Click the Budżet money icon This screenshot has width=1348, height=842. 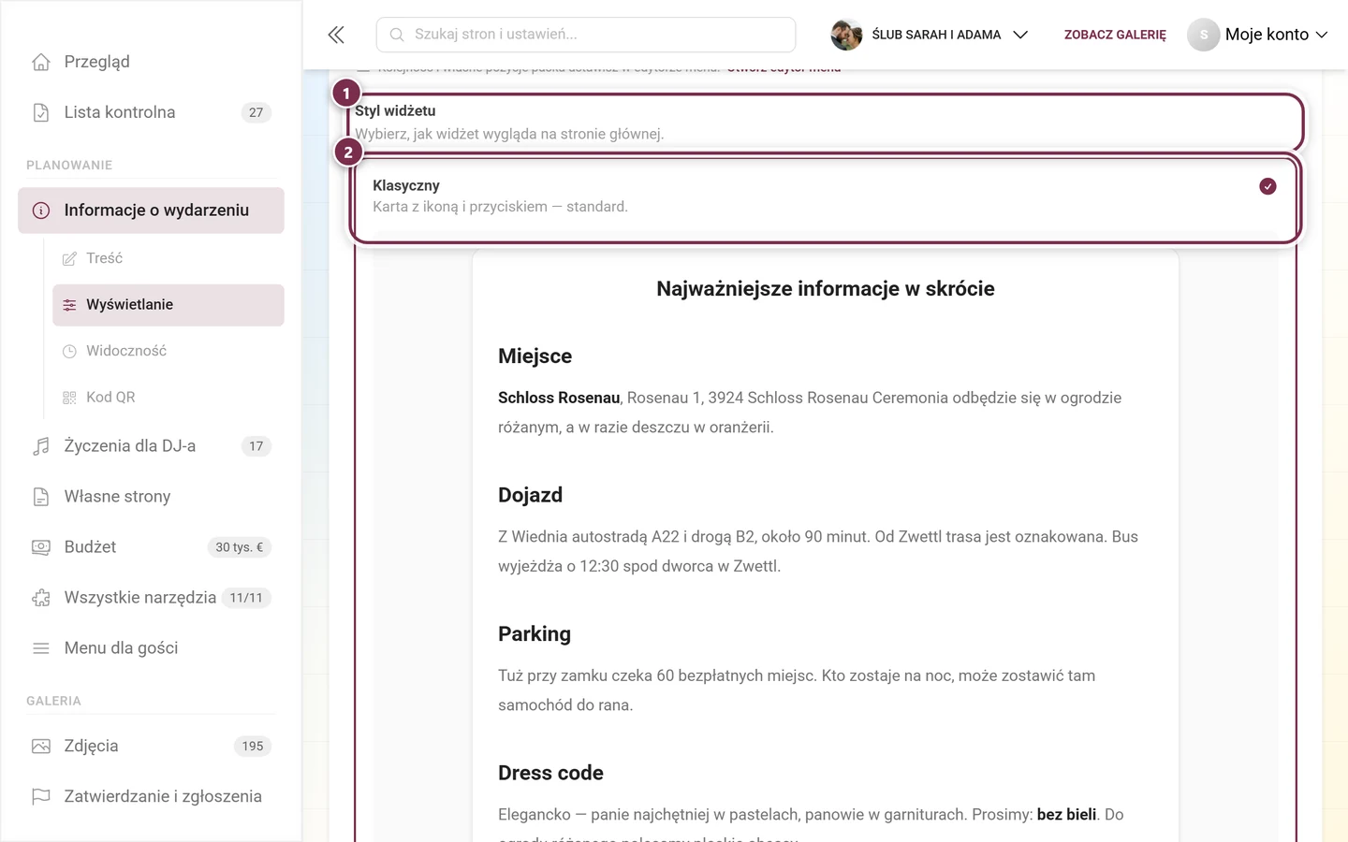(41, 547)
